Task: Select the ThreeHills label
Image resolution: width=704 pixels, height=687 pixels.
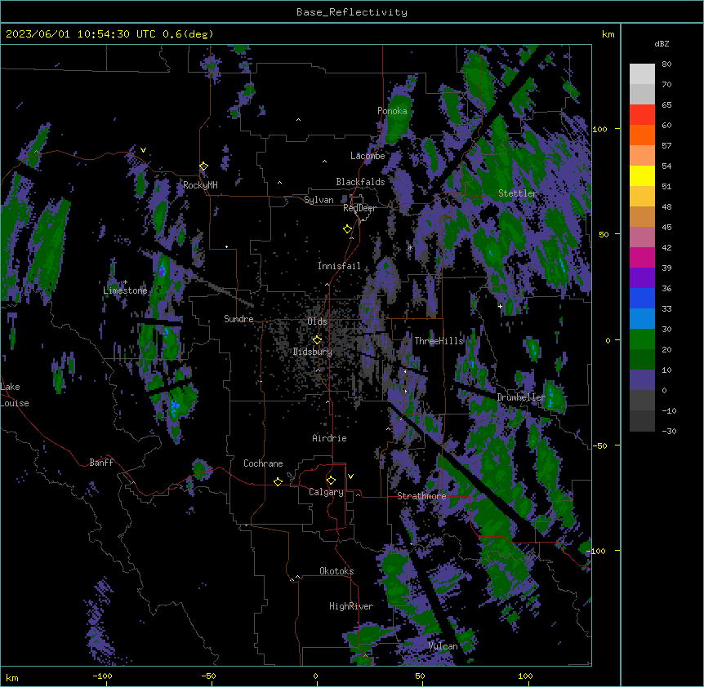Action: click(439, 341)
